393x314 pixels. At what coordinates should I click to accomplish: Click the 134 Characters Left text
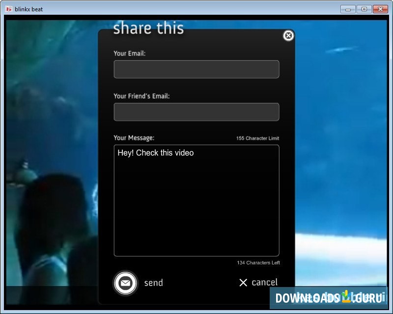pyautogui.click(x=258, y=262)
